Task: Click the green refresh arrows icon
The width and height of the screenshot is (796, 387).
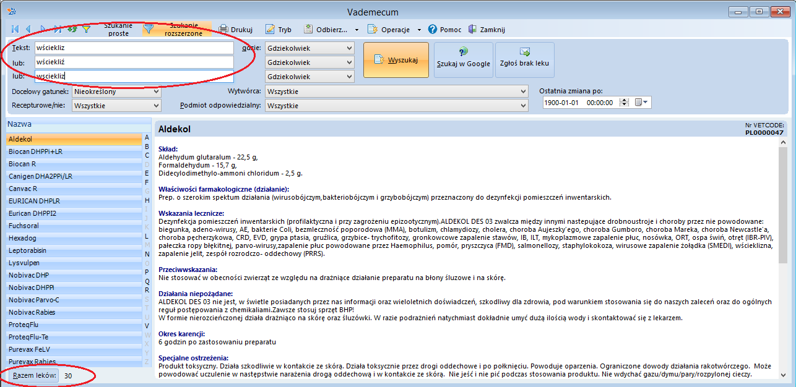Action: coord(72,29)
